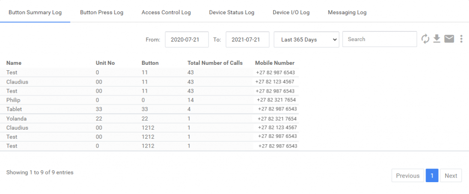Select page 1 in pagination
This screenshot has height=194, width=469.
(432, 176)
